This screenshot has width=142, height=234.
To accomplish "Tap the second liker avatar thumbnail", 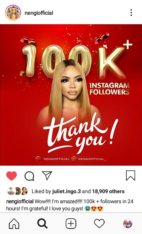I will point(18,191).
